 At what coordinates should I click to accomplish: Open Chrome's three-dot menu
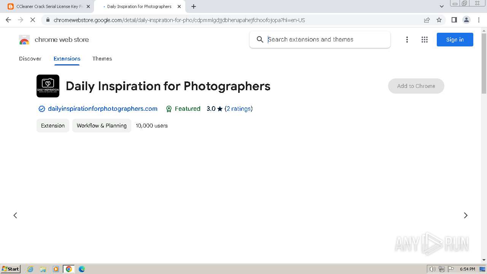478,20
